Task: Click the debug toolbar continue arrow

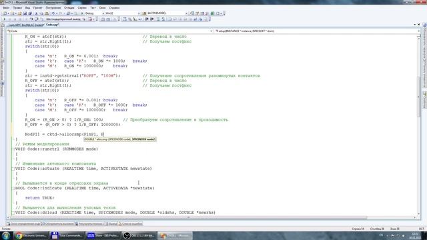Action: coord(4,19)
